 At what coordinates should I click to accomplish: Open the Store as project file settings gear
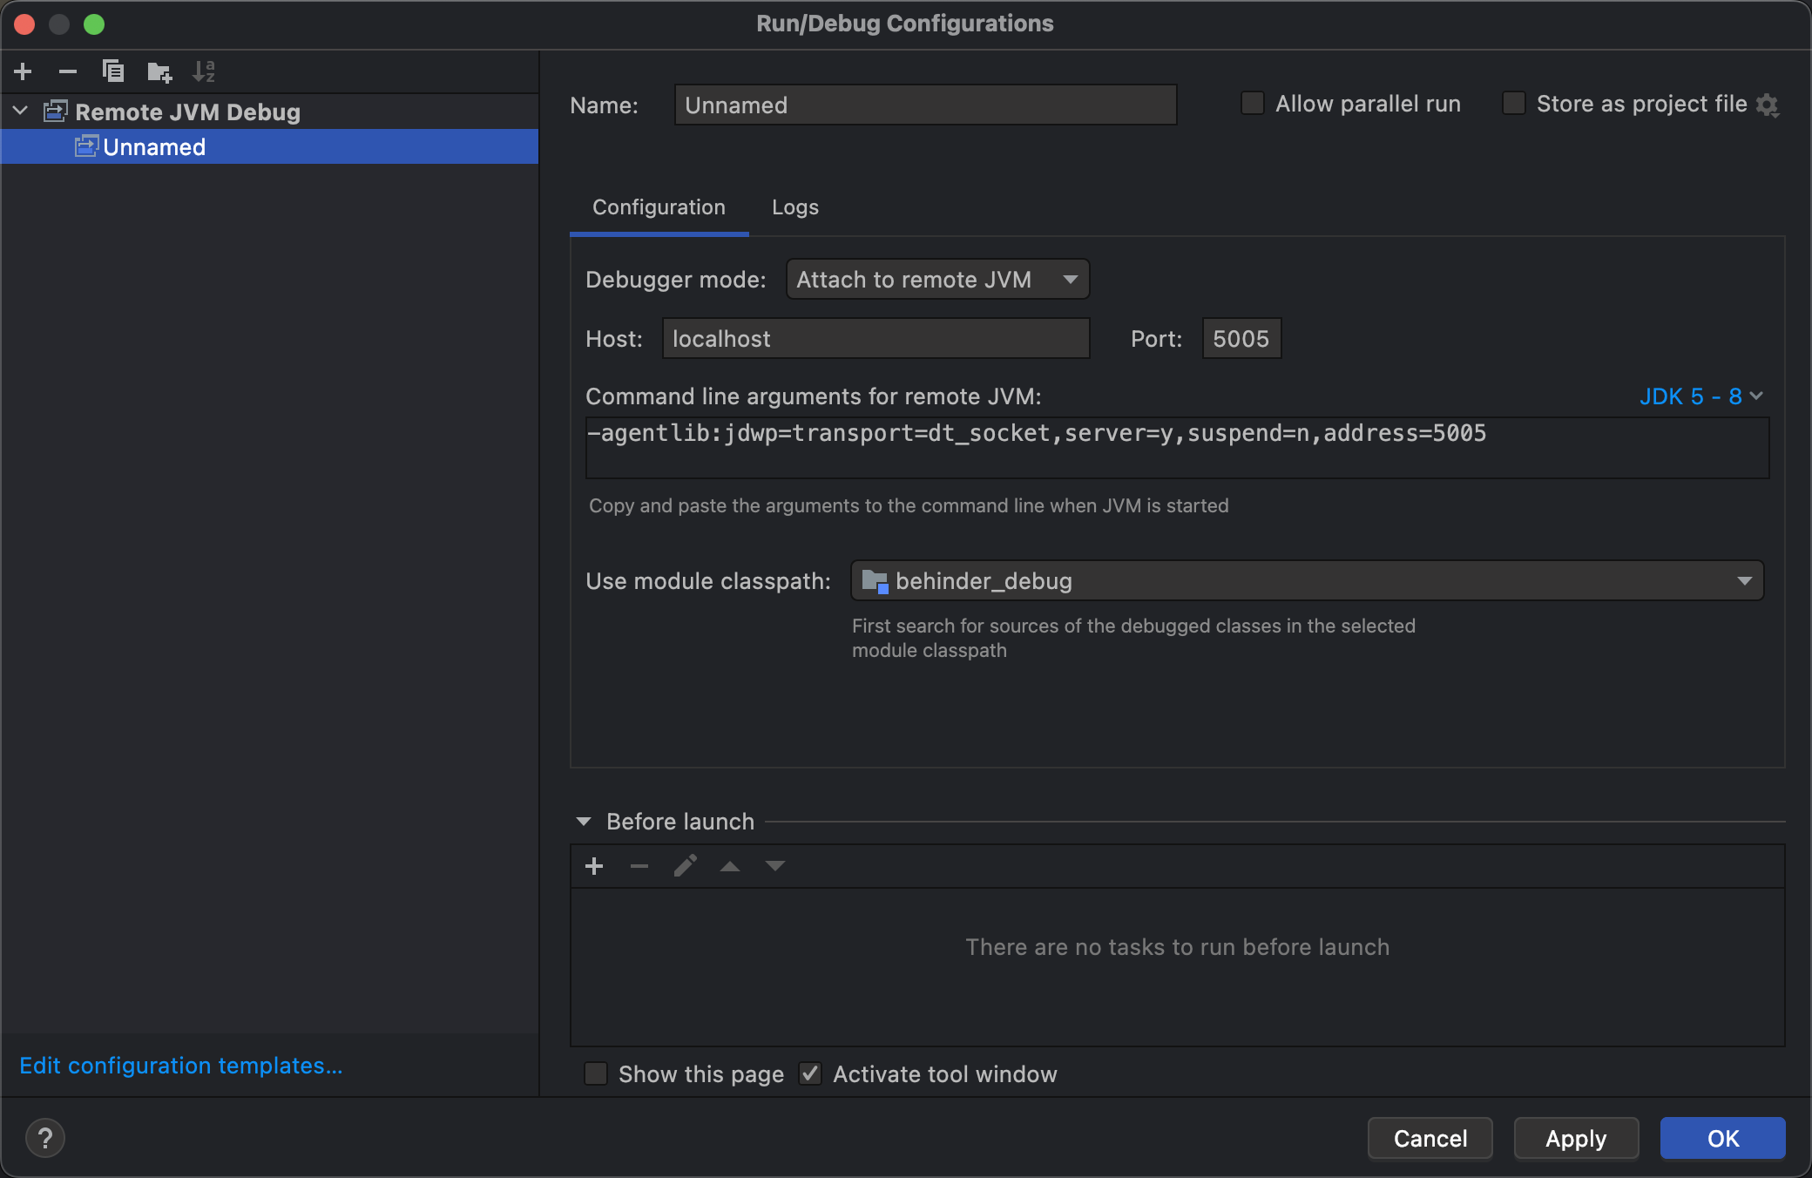tap(1768, 105)
